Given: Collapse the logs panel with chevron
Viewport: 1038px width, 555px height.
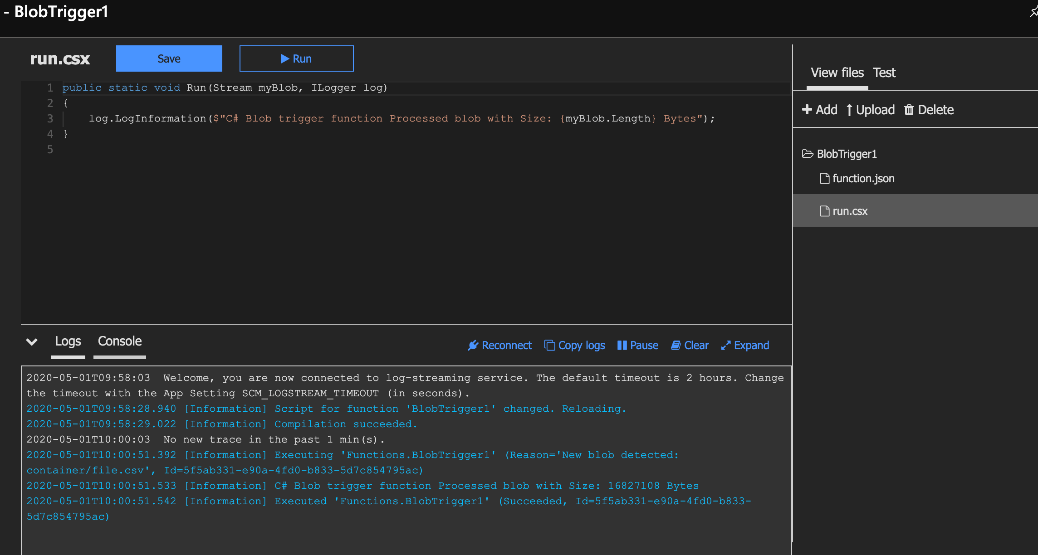Looking at the screenshot, I should (32, 341).
